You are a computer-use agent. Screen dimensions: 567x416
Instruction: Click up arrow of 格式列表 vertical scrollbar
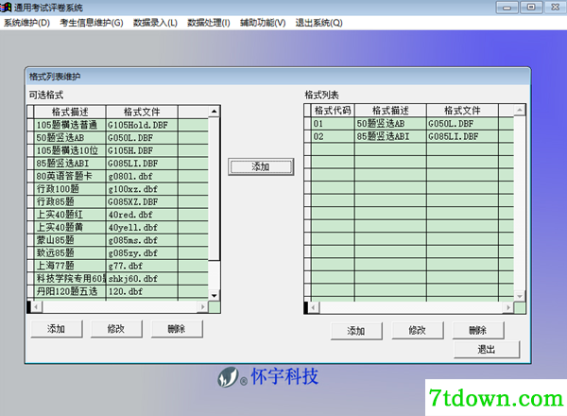point(520,110)
